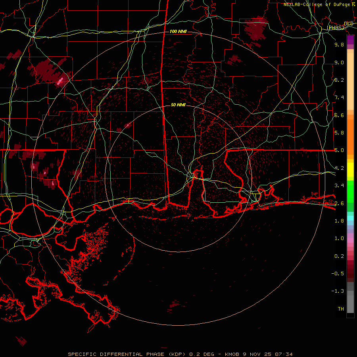Pick the bright green segment of the color bar
Screen dimensions: 357x357
[x=350, y=192]
